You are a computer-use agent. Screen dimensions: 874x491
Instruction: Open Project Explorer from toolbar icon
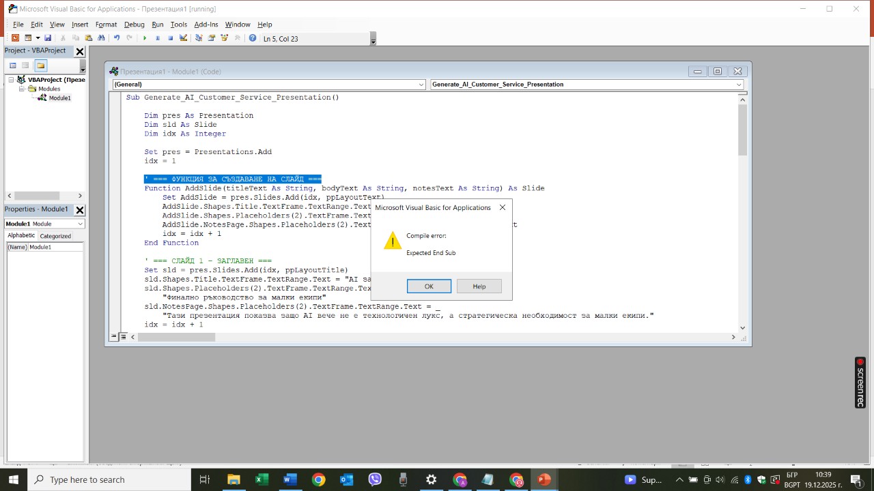(x=199, y=38)
